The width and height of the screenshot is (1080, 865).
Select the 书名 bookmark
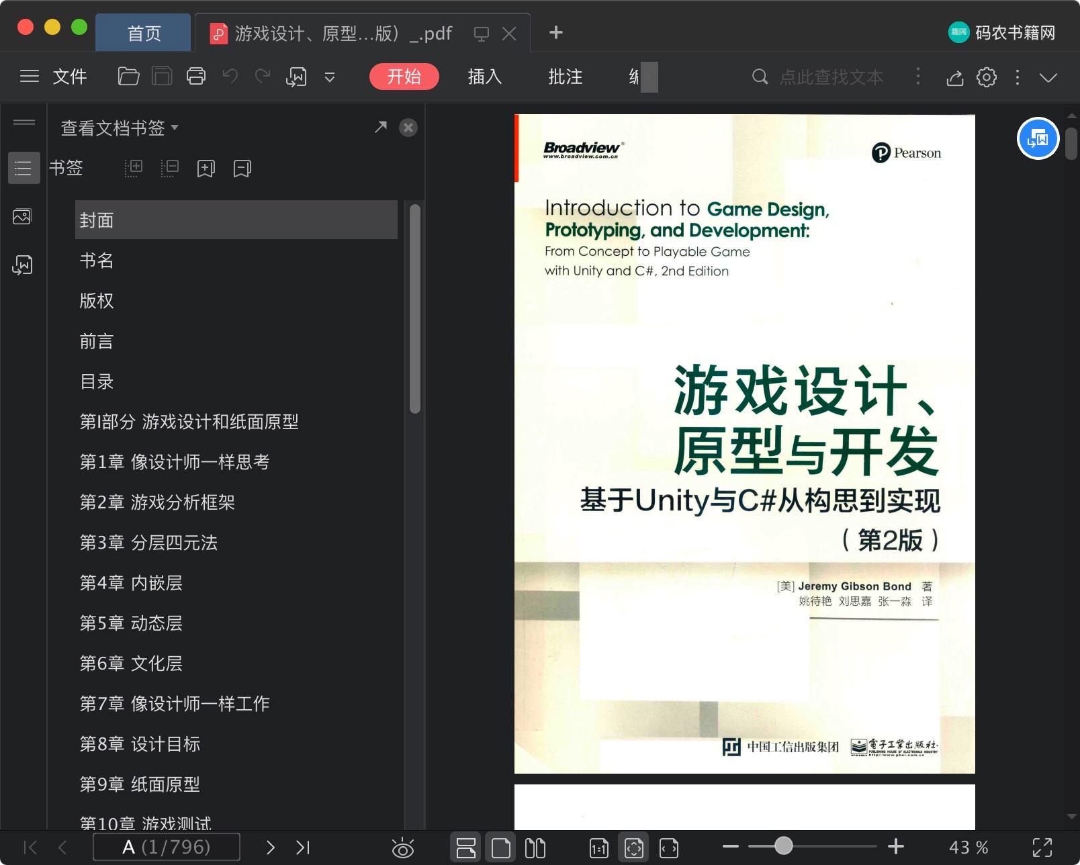[97, 261]
